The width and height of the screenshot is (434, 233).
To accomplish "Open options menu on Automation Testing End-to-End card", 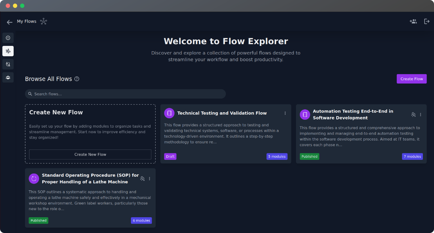I will 420,114.
